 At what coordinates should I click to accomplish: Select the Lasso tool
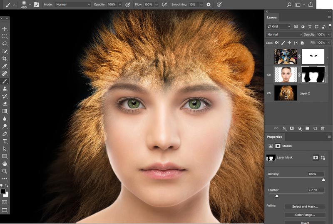tap(5, 43)
